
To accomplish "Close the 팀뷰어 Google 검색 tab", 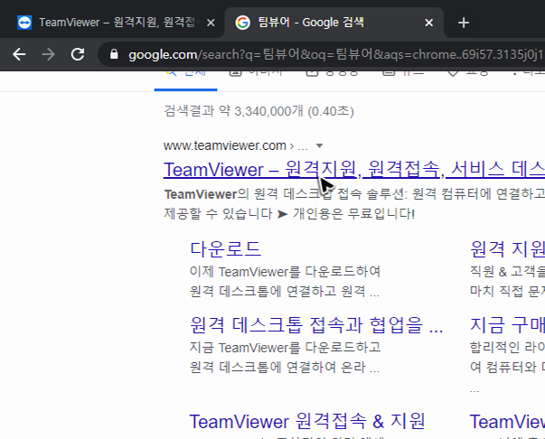I will (x=429, y=23).
